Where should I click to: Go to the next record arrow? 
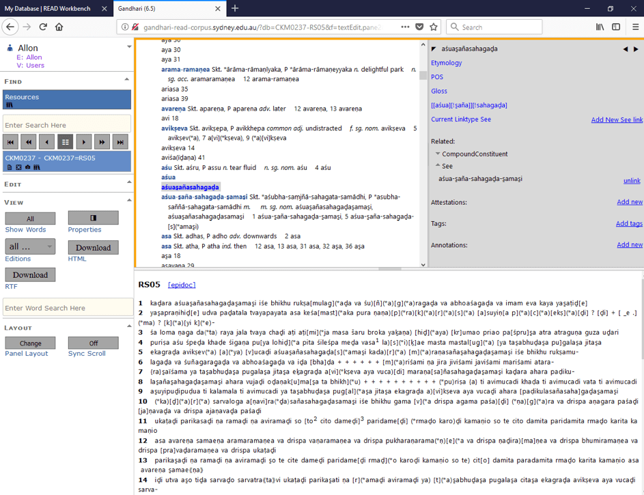83,141
